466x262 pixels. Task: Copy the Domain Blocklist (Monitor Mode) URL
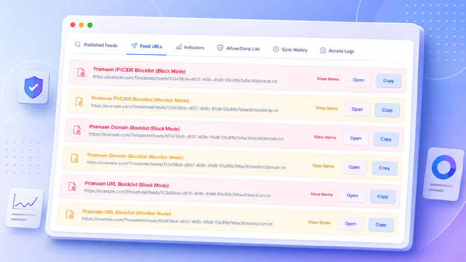[384, 168]
